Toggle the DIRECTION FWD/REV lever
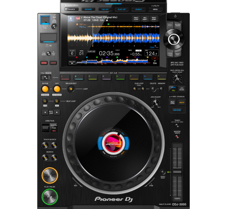 click(x=46, y=128)
